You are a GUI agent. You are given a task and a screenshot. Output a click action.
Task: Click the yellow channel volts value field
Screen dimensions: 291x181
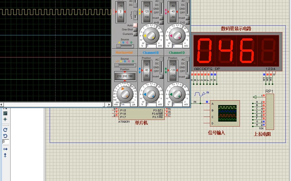tap(151, 46)
